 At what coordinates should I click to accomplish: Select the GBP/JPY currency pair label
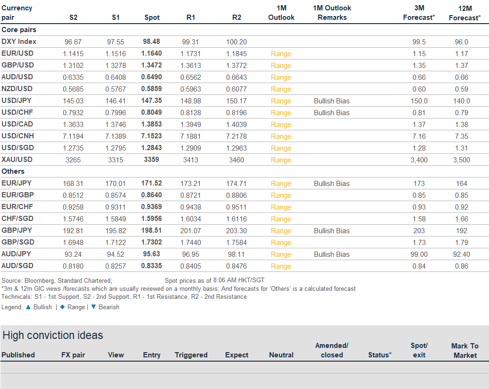pos(17,230)
